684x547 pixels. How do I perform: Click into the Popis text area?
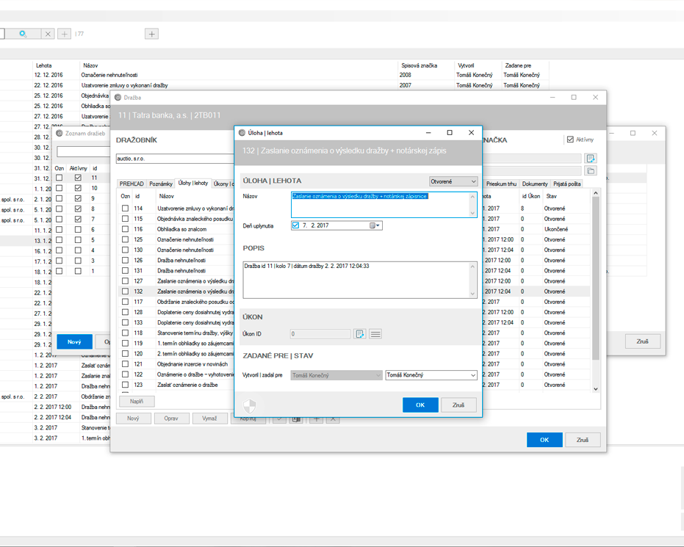pyautogui.click(x=360, y=280)
